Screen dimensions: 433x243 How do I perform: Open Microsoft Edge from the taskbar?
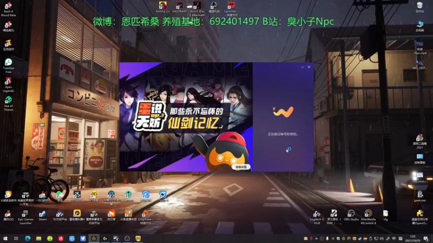(28, 239)
